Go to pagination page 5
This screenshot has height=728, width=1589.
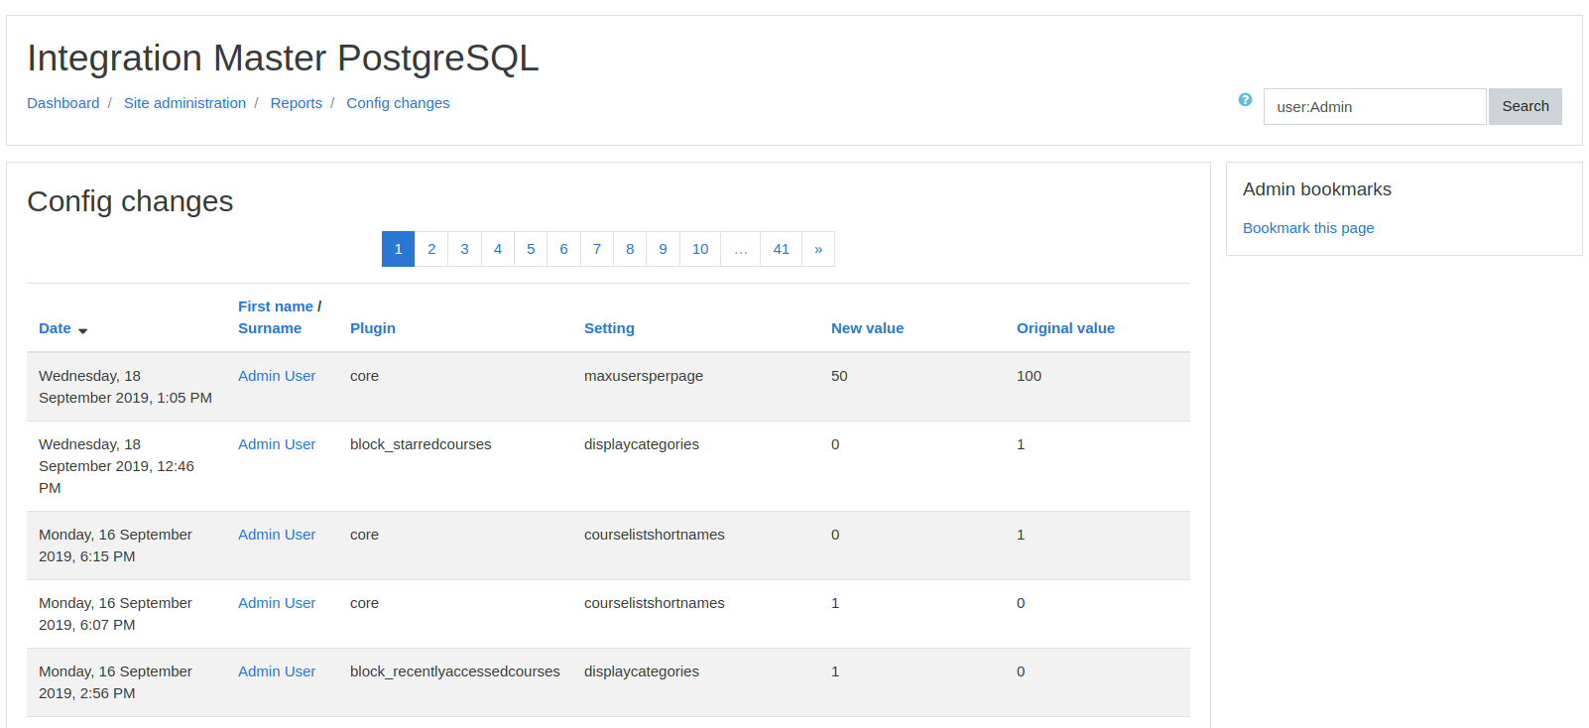point(531,249)
